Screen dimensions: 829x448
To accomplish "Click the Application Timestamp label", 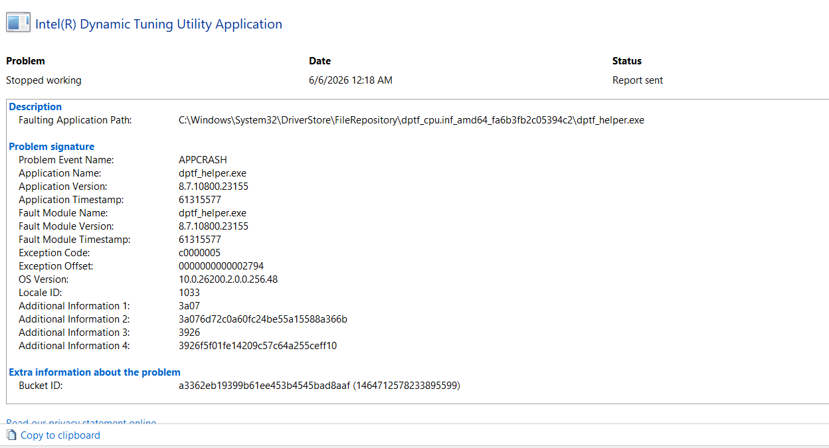I will (71, 200).
